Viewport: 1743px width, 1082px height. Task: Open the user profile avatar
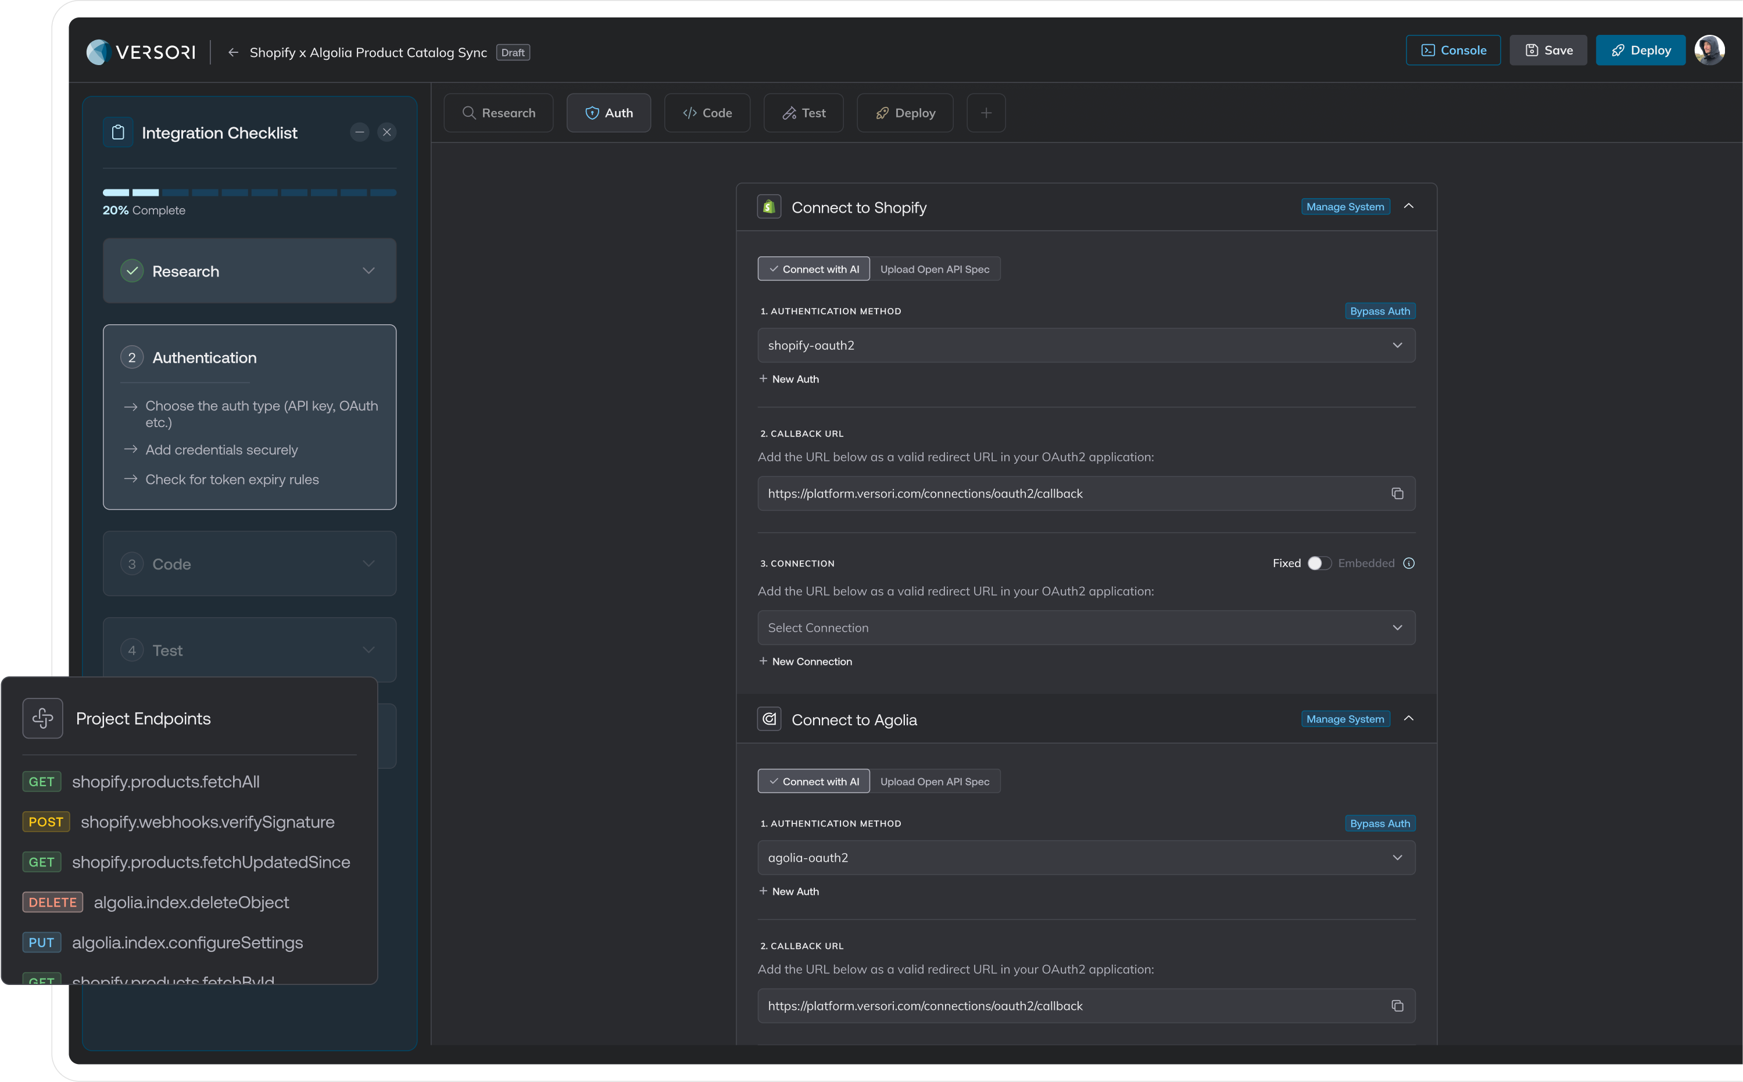point(1710,50)
